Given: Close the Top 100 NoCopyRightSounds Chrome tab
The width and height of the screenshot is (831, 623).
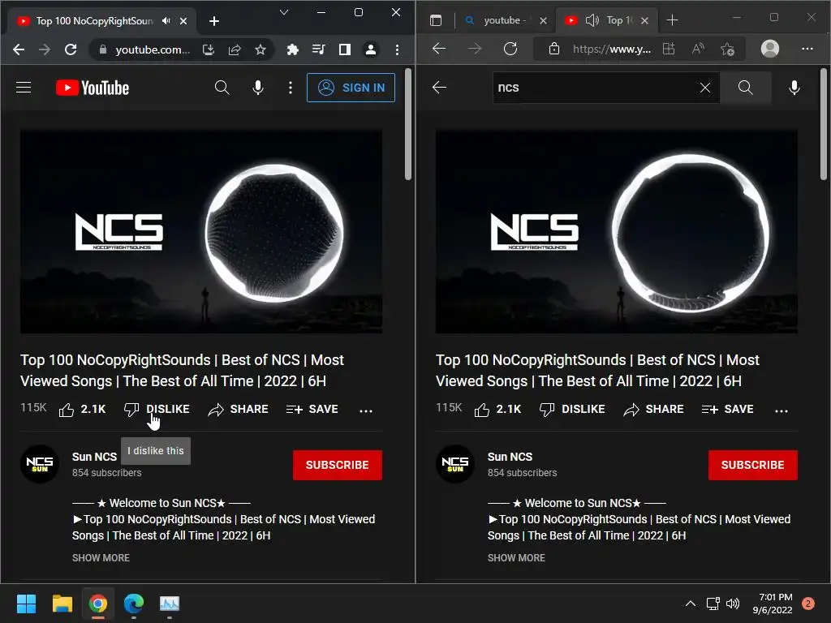Looking at the screenshot, I should pyautogui.click(x=183, y=21).
